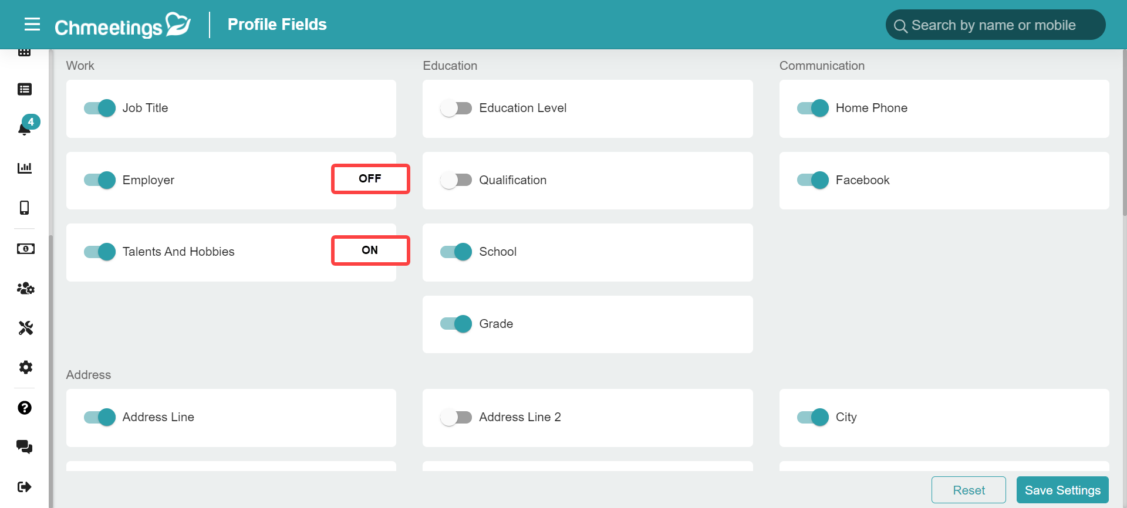Open the notifications bell icon

pyautogui.click(x=25, y=128)
